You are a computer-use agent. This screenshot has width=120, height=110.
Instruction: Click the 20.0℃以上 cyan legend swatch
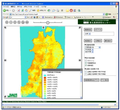45,75
